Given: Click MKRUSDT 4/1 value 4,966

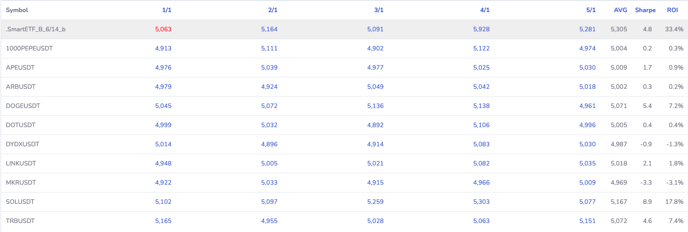Looking at the screenshot, I should (x=481, y=183).
